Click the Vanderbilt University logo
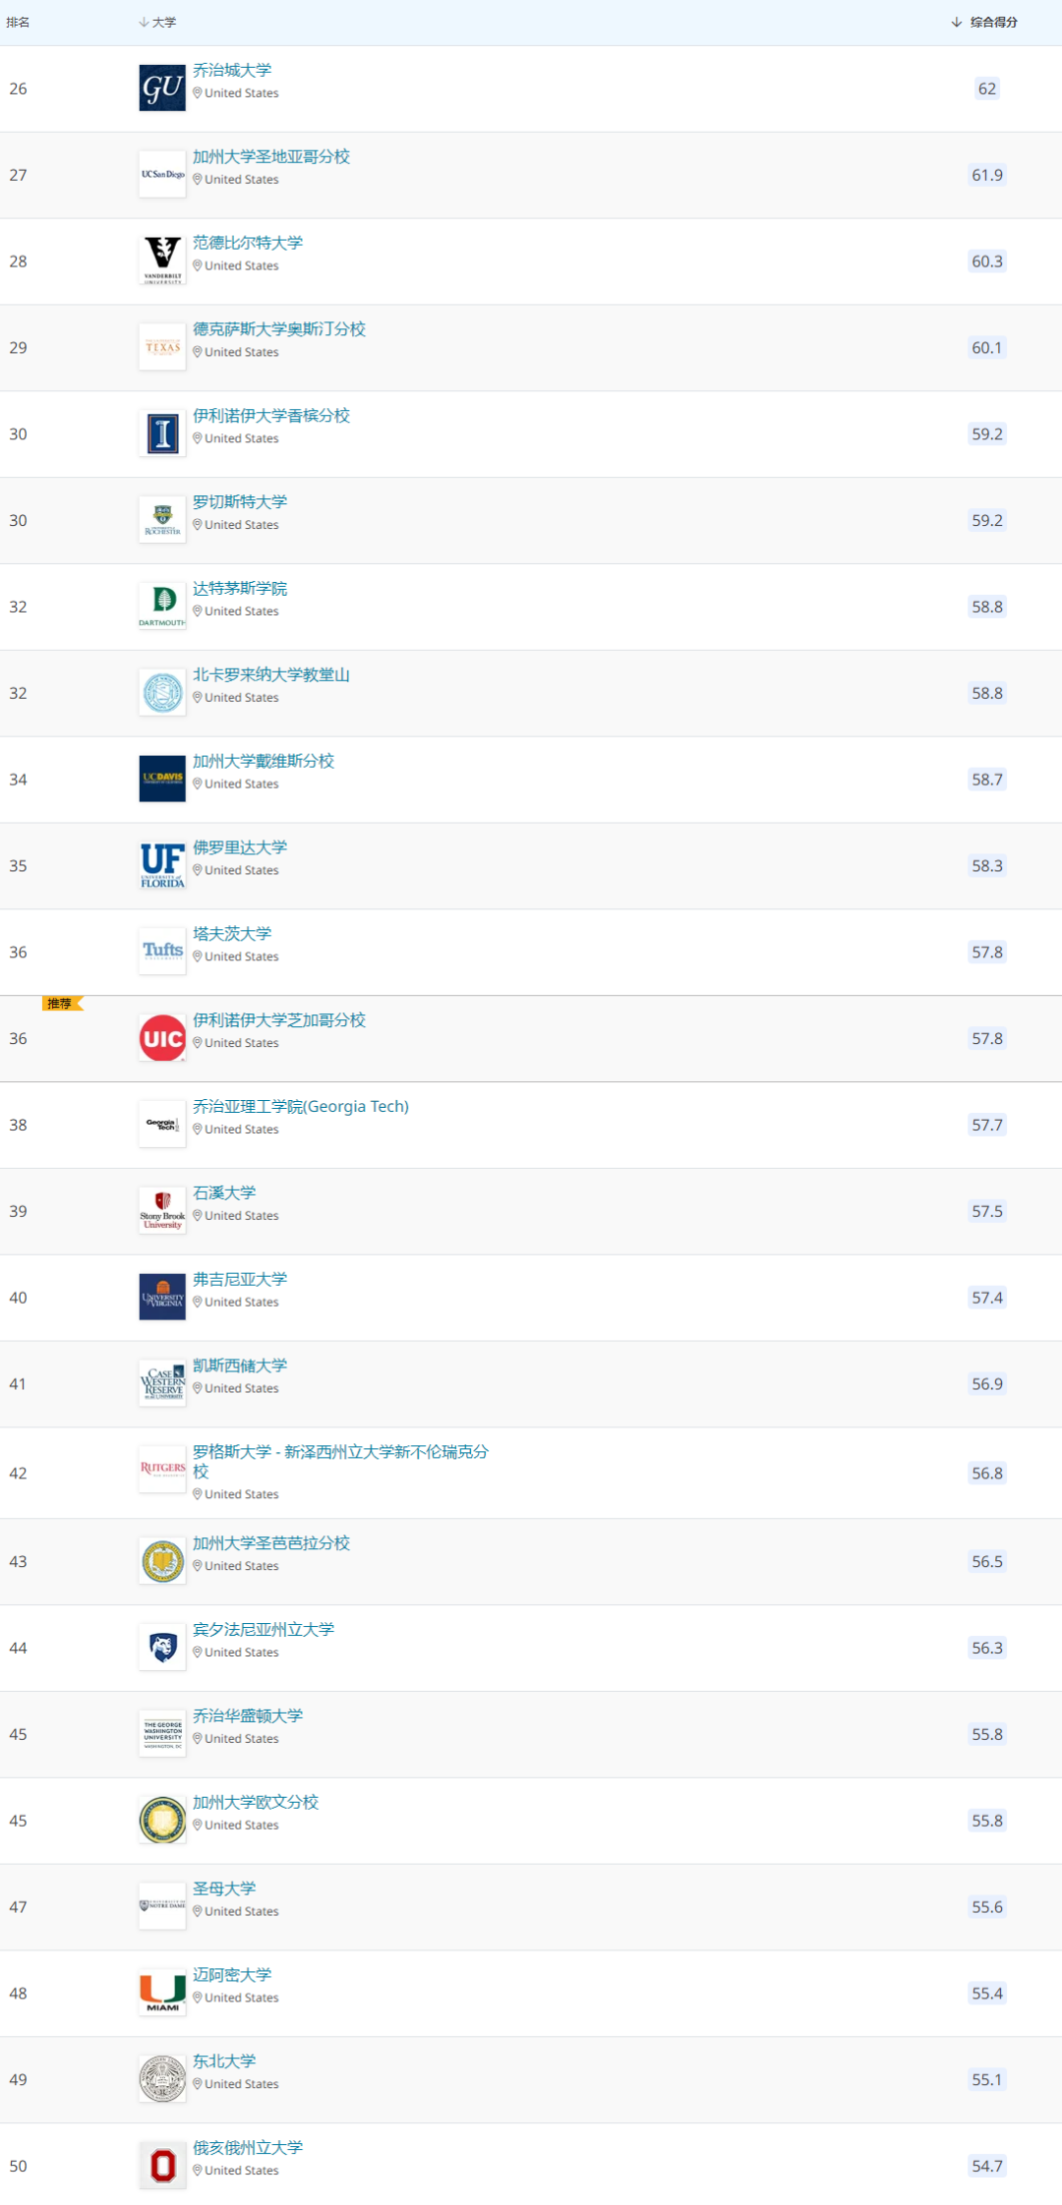Screen dimensions: 1062x2205 162,261
